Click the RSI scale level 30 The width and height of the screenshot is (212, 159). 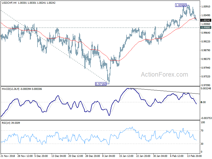click(202, 144)
